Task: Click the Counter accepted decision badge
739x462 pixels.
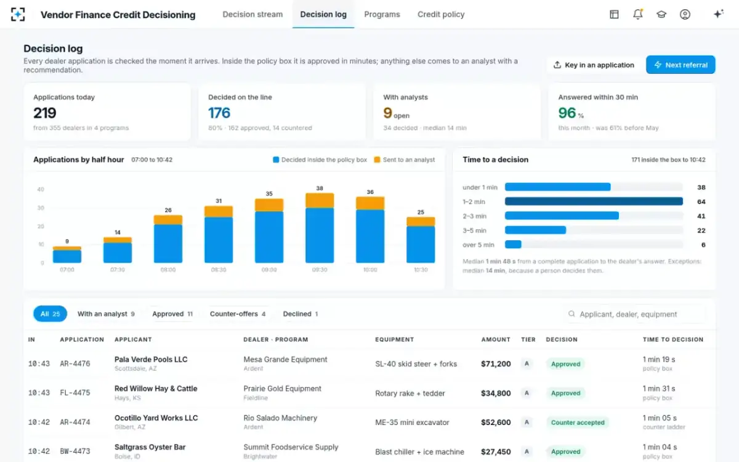Action: (x=578, y=423)
